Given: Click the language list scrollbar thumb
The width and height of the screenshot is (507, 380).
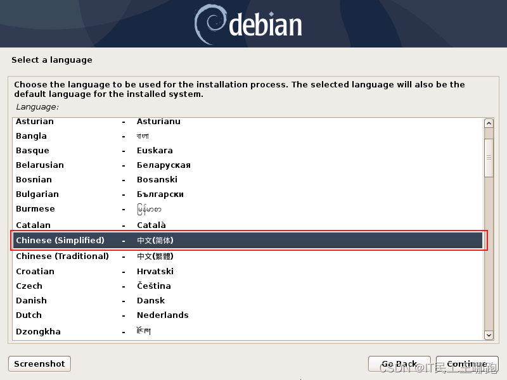Looking at the screenshot, I should click(489, 157).
